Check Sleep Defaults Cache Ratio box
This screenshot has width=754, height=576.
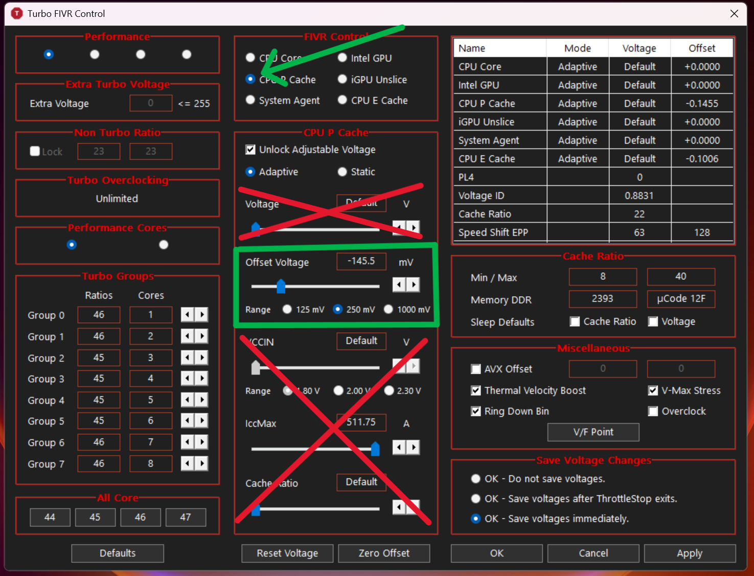click(575, 321)
